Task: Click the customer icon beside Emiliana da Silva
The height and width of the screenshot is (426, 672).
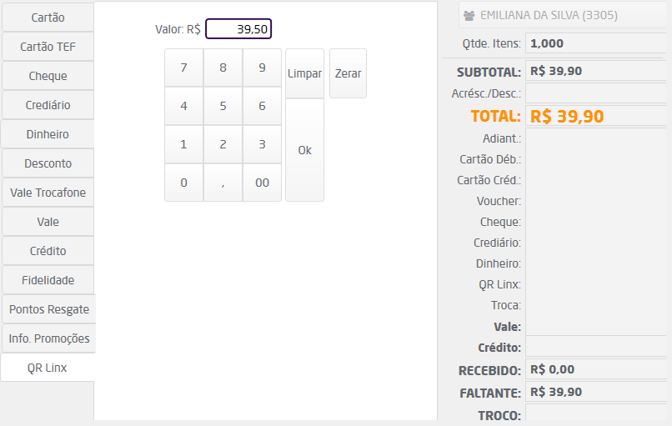Action: [469, 15]
